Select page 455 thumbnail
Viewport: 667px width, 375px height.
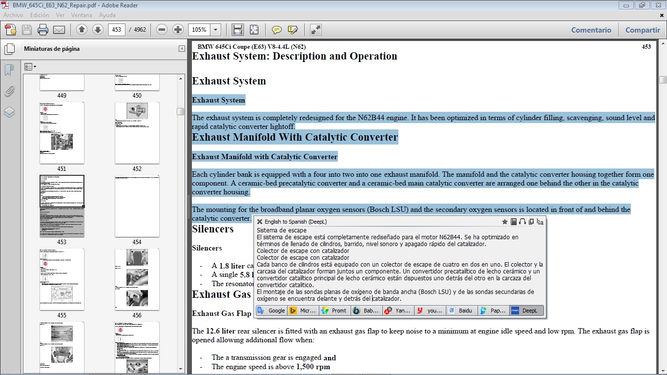[x=62, y=279]
